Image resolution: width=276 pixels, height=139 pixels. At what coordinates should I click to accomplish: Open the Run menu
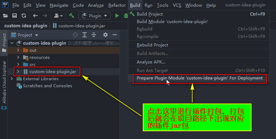click(x=148, y=5)
